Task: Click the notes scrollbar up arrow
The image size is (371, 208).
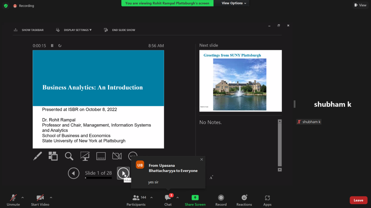Action: [280, 121]
